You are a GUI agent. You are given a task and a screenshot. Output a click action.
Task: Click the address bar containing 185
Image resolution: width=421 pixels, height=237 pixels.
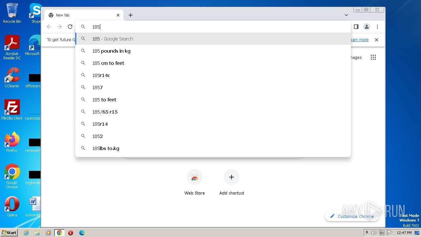pos(213,27)
